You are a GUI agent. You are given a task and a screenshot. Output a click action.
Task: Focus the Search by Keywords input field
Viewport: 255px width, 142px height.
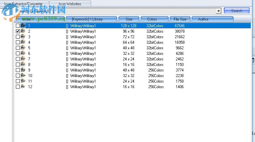(x=116, y=11)
